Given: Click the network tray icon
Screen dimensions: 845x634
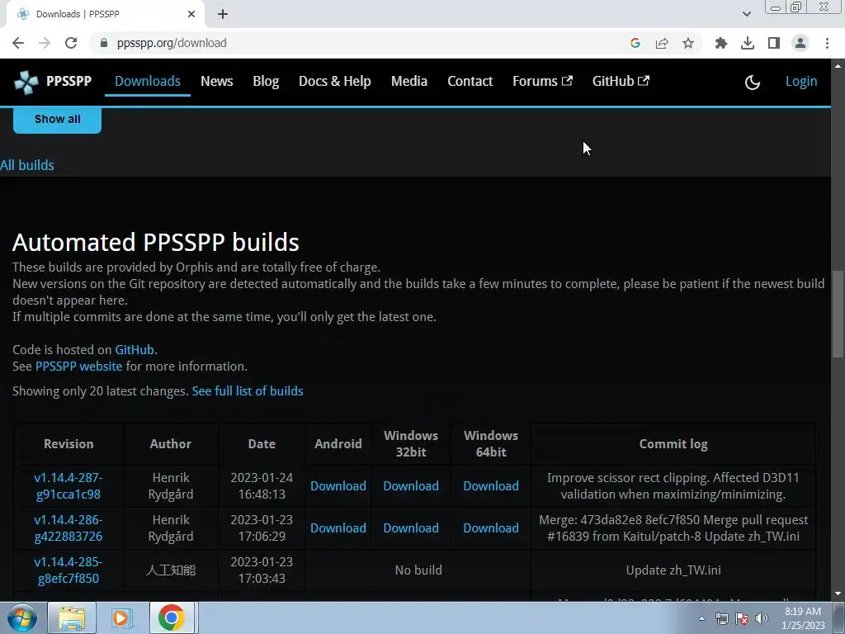Looking at the screenshot, I should 721,618.
